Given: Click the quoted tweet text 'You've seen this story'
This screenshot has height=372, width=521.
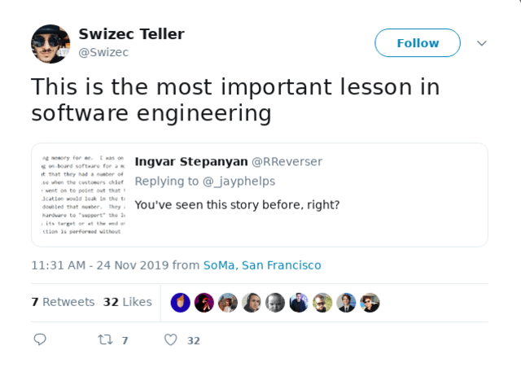Looking at the screenshot, I should (x=237, y=205).
